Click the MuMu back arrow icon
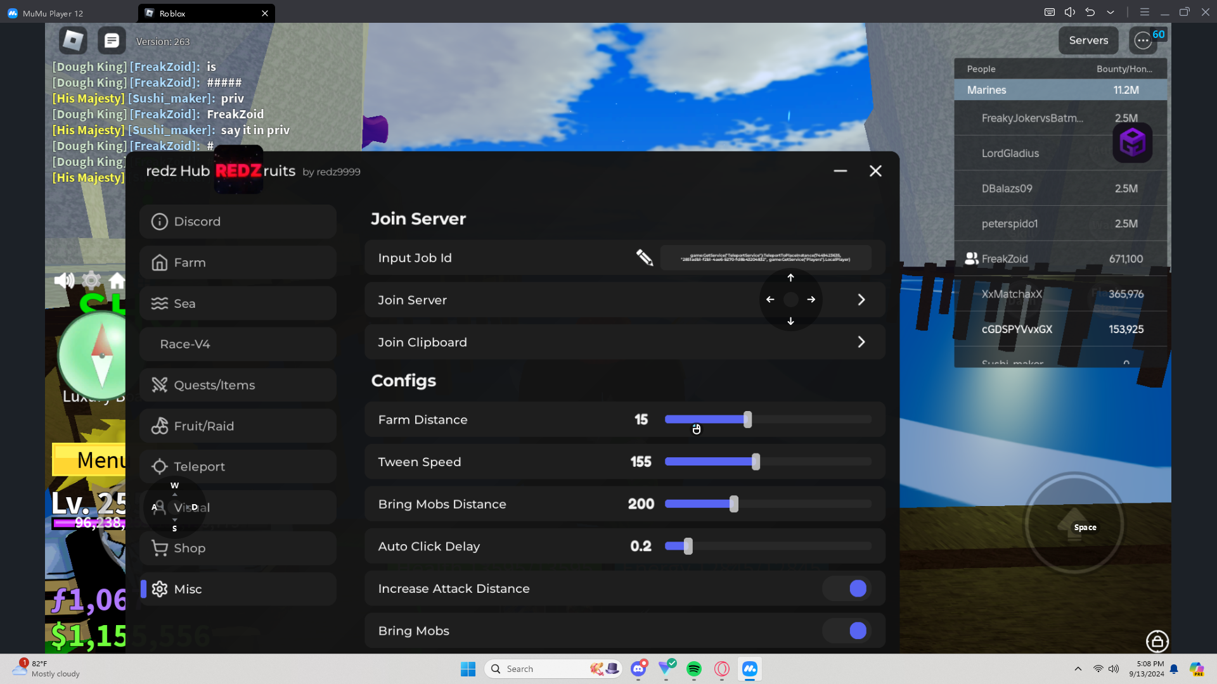Viewport: 1217px width, 684px height. [1090, 12]
